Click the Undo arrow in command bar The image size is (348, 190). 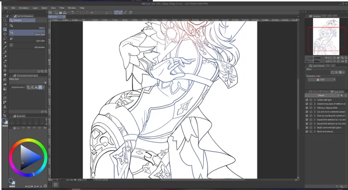tap(73, 12)
